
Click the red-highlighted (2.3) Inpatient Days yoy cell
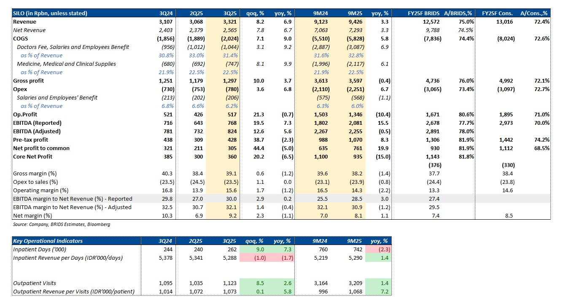click(x=383, y=249)
